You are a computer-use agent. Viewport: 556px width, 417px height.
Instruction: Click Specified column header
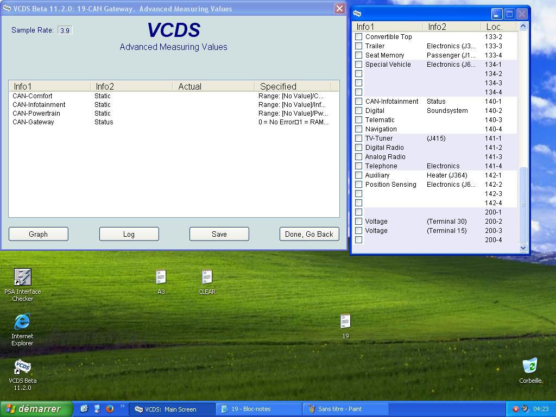pos(293,86)
